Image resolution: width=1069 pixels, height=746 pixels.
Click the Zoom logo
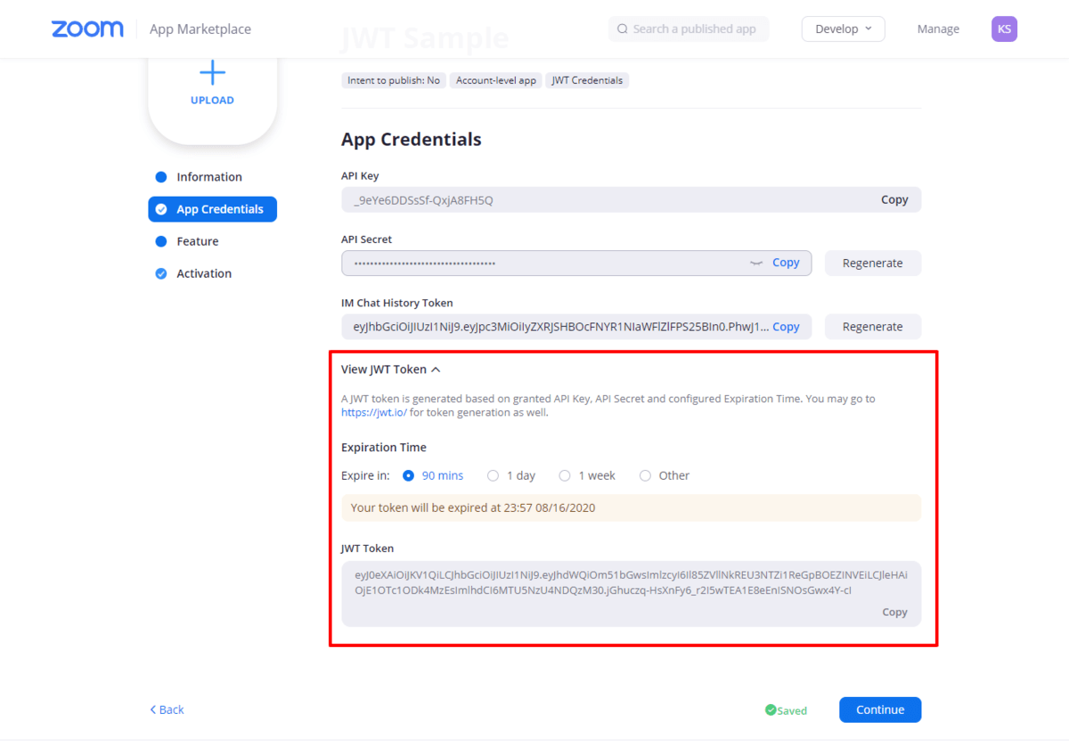(x=87, y=29)
